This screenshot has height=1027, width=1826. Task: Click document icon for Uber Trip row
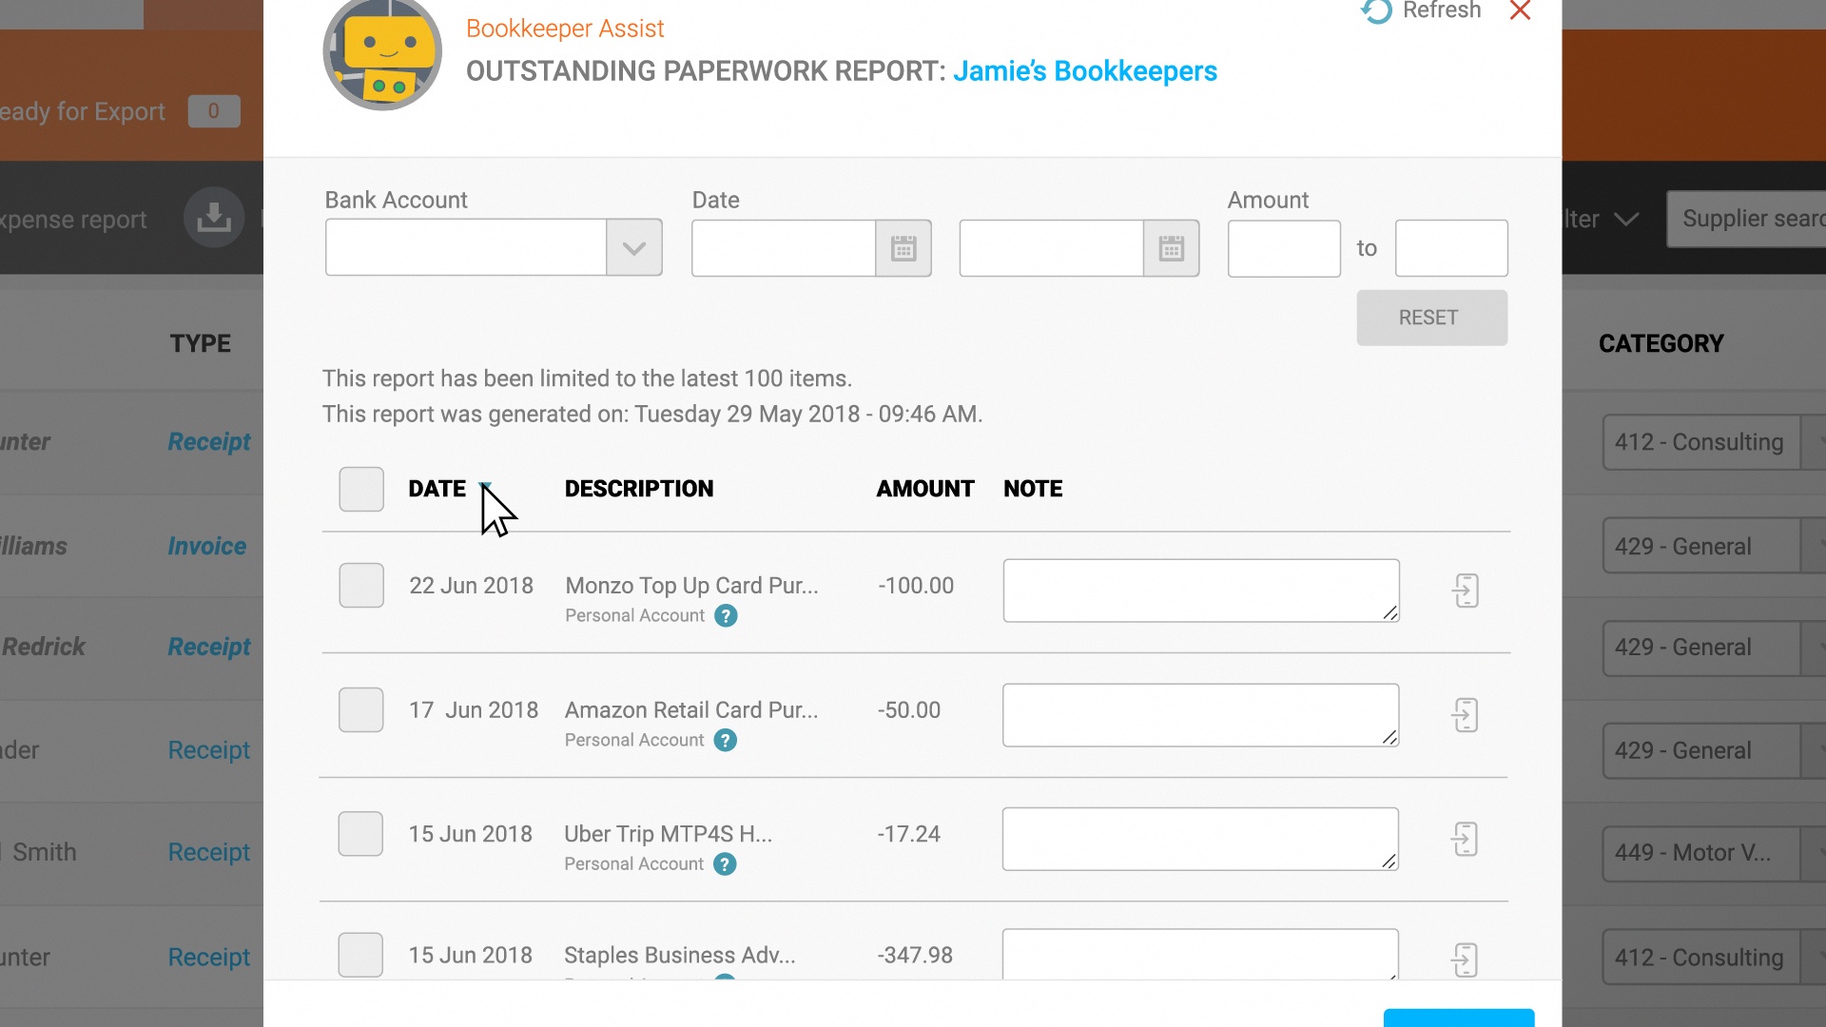pos(1466,840)
